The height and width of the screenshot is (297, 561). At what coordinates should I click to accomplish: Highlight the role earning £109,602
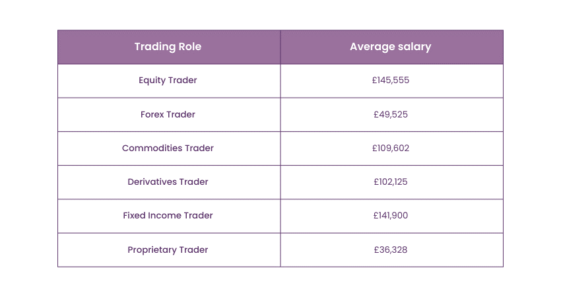168,148
